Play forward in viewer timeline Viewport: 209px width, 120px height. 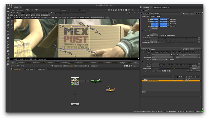click(76, 66)
